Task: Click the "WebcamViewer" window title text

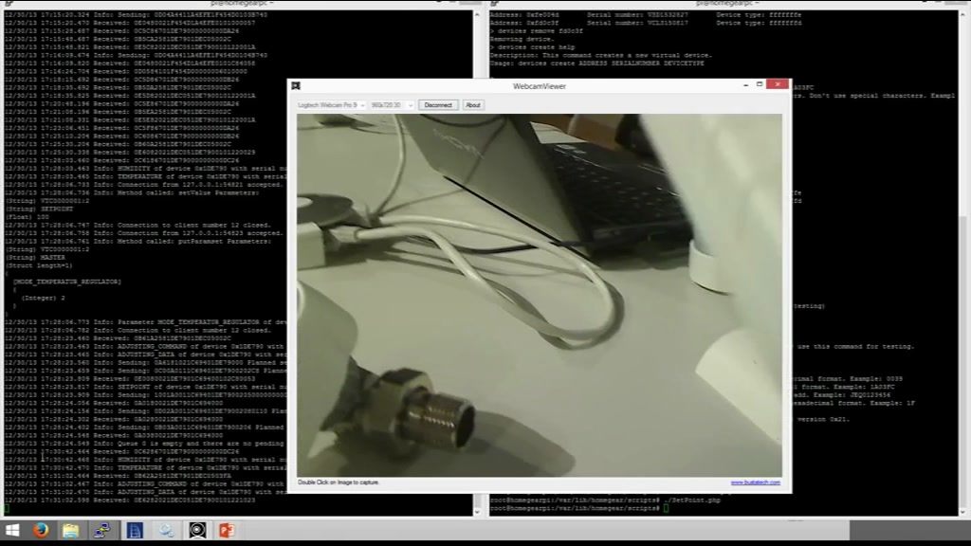Action: [x=540, y=86]
